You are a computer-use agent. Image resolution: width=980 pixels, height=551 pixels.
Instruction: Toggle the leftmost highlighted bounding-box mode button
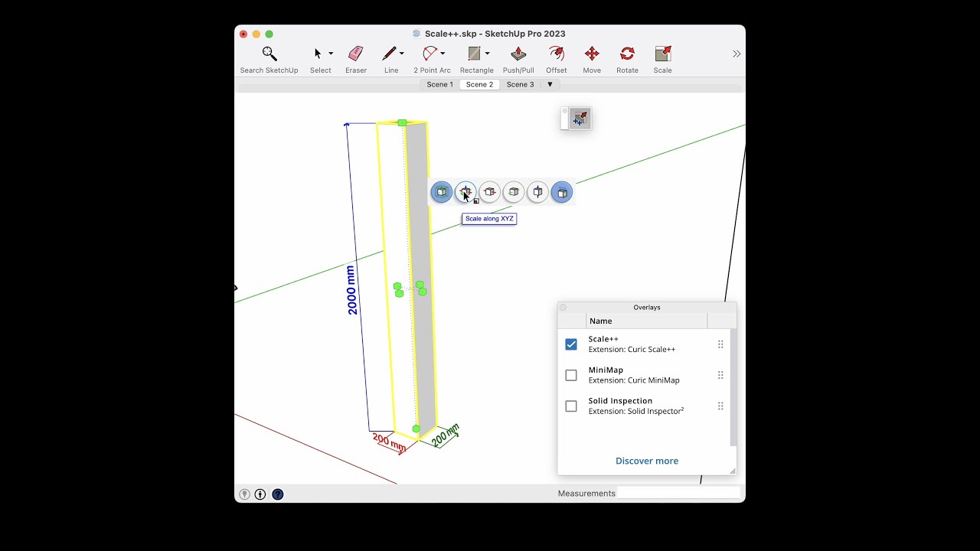(x=441, y=192)
